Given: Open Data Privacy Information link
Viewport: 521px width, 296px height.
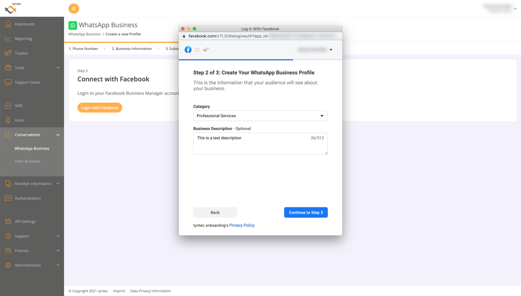Looking at the screenshot, I should click(x=150, y=291).
